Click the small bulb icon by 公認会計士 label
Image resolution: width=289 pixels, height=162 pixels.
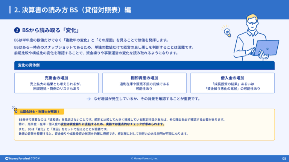pos(15,109)
